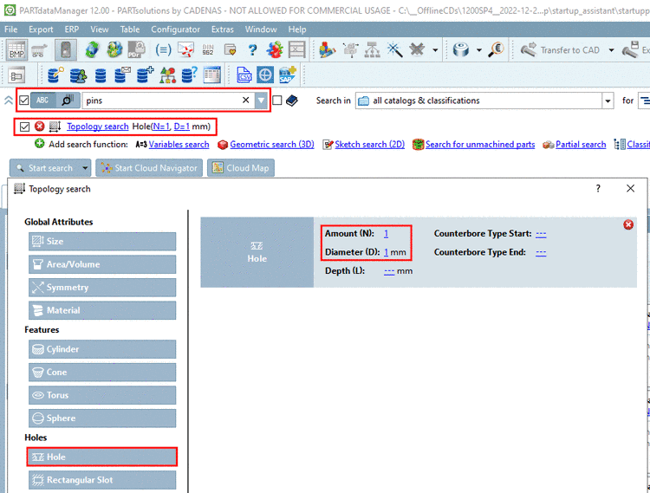Click the Partial search link
Image resolution: width=650 pixels, height=493 pixels.
581,144
